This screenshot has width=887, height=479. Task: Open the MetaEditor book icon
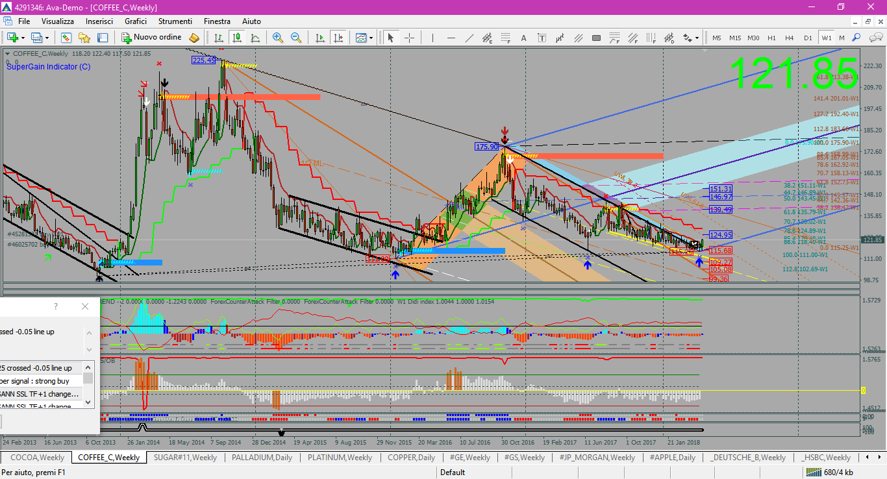coord(194,38)
